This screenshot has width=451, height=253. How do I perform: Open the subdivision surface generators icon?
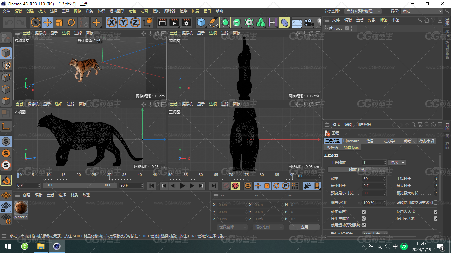(x=225, y=22)
